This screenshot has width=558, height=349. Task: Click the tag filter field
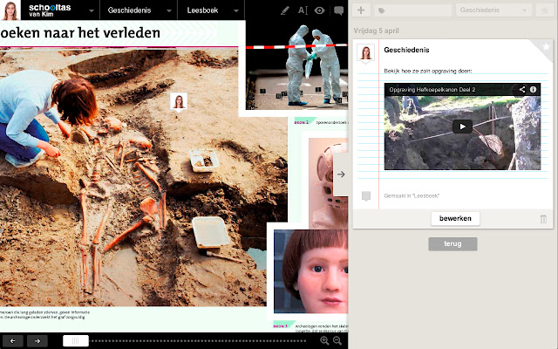tap(414, 10)
